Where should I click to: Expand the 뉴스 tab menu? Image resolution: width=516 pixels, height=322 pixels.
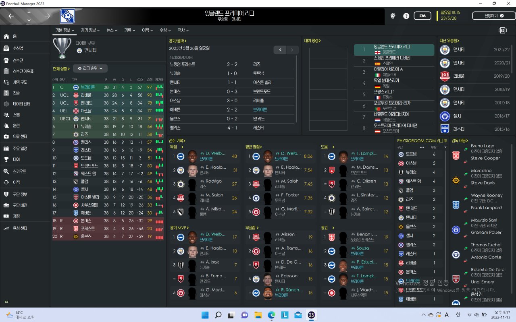pos(112,30)
